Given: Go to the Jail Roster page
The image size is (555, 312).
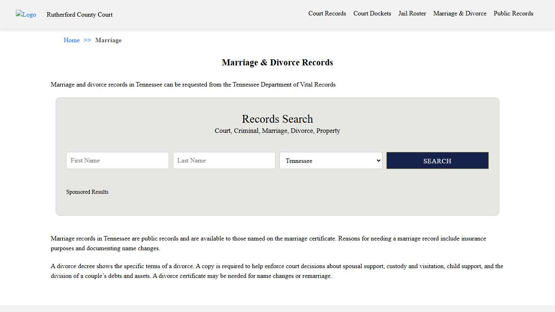Looking at the screenshot, I should pyautogui.click(x=412, y=13).
